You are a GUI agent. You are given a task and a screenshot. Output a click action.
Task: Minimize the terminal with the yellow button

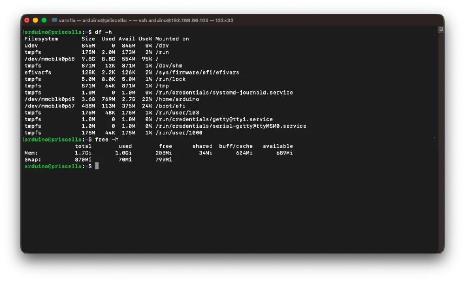35,20
